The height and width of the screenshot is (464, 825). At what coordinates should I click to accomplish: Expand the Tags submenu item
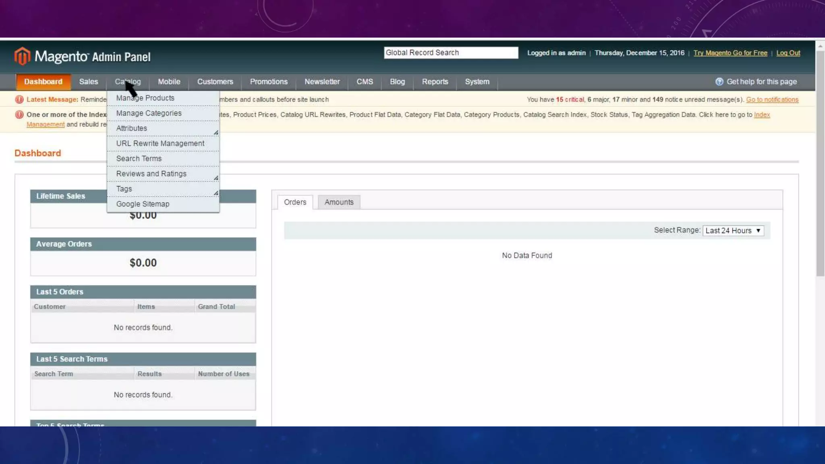(216, 193)
